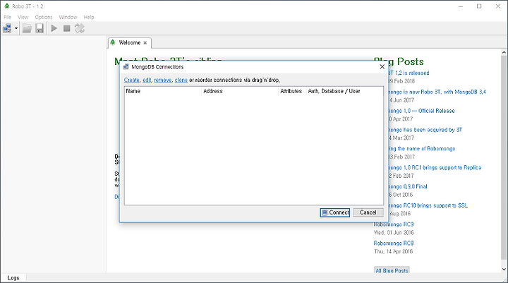Open the Help menu
This screenshot has height=283, width=508.
89,17
